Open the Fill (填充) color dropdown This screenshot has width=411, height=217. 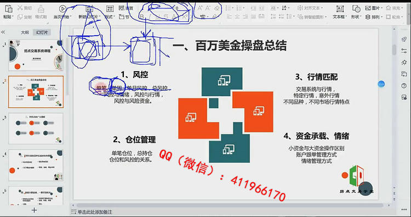pos(395,8)
